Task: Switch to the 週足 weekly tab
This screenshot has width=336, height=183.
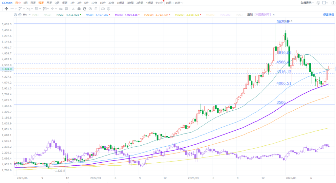Action: click(41, 3)
